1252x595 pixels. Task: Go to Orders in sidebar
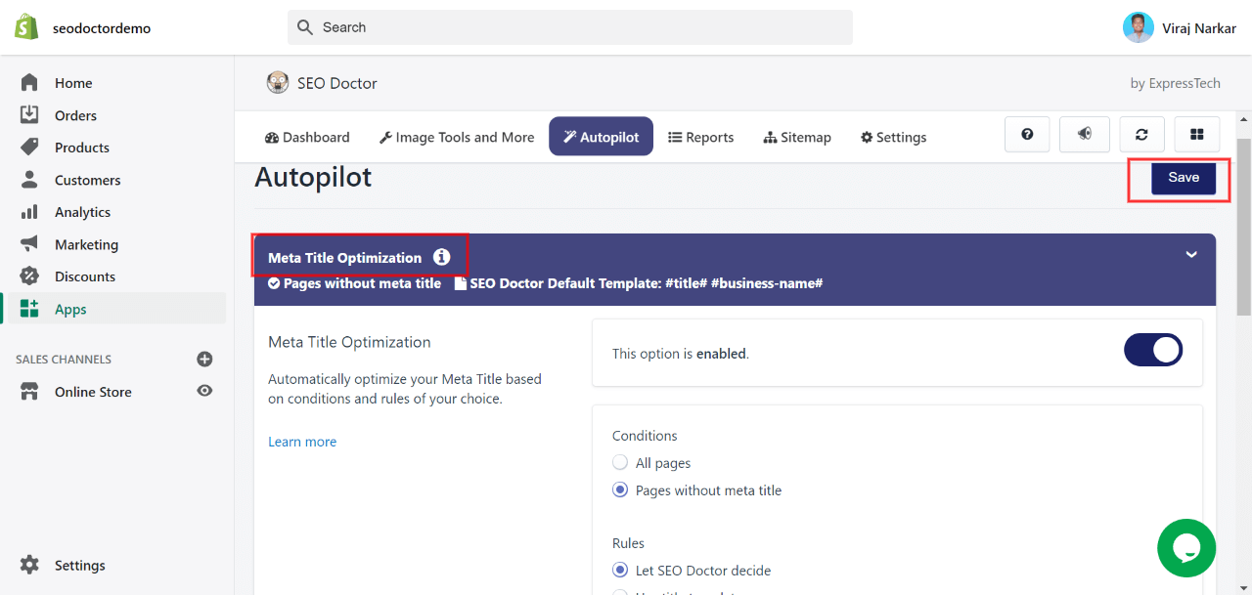coord(75,115)
